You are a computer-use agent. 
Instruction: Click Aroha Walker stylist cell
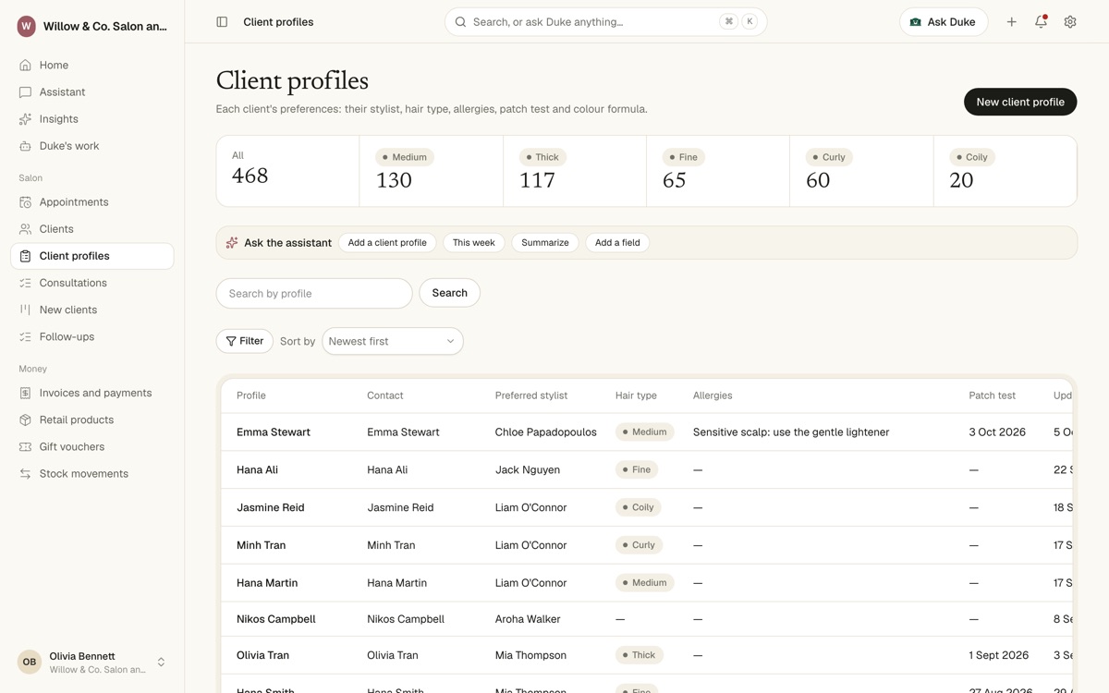point(528,619)
